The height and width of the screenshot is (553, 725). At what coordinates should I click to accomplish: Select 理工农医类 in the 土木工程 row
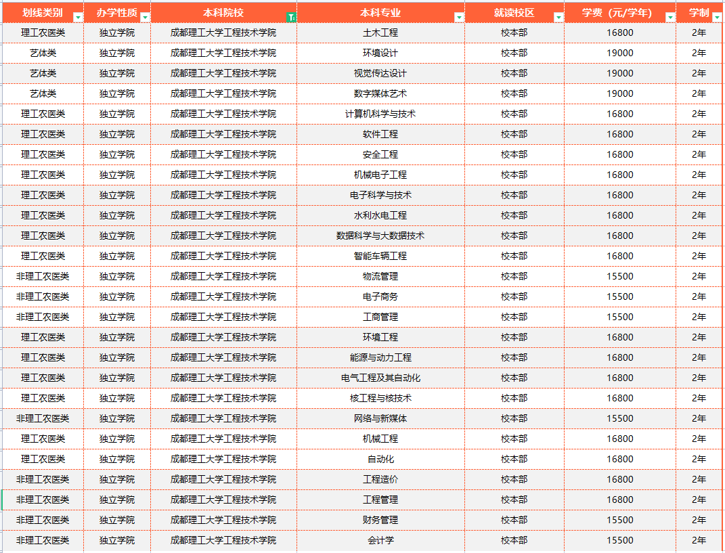(x=43, y=33)
